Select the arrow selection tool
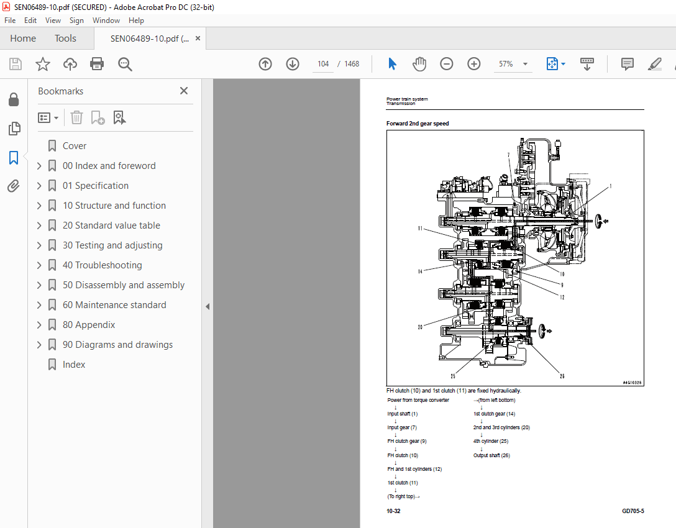This screenshot has width=676, height=528. click(392, 63)
